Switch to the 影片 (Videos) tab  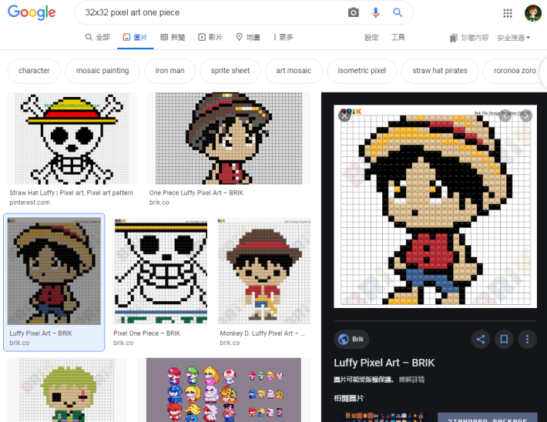coord(210,37)
